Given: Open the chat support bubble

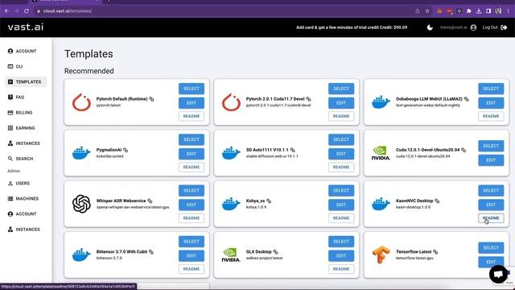Looking at the screenshot, I should click(498, 274).
